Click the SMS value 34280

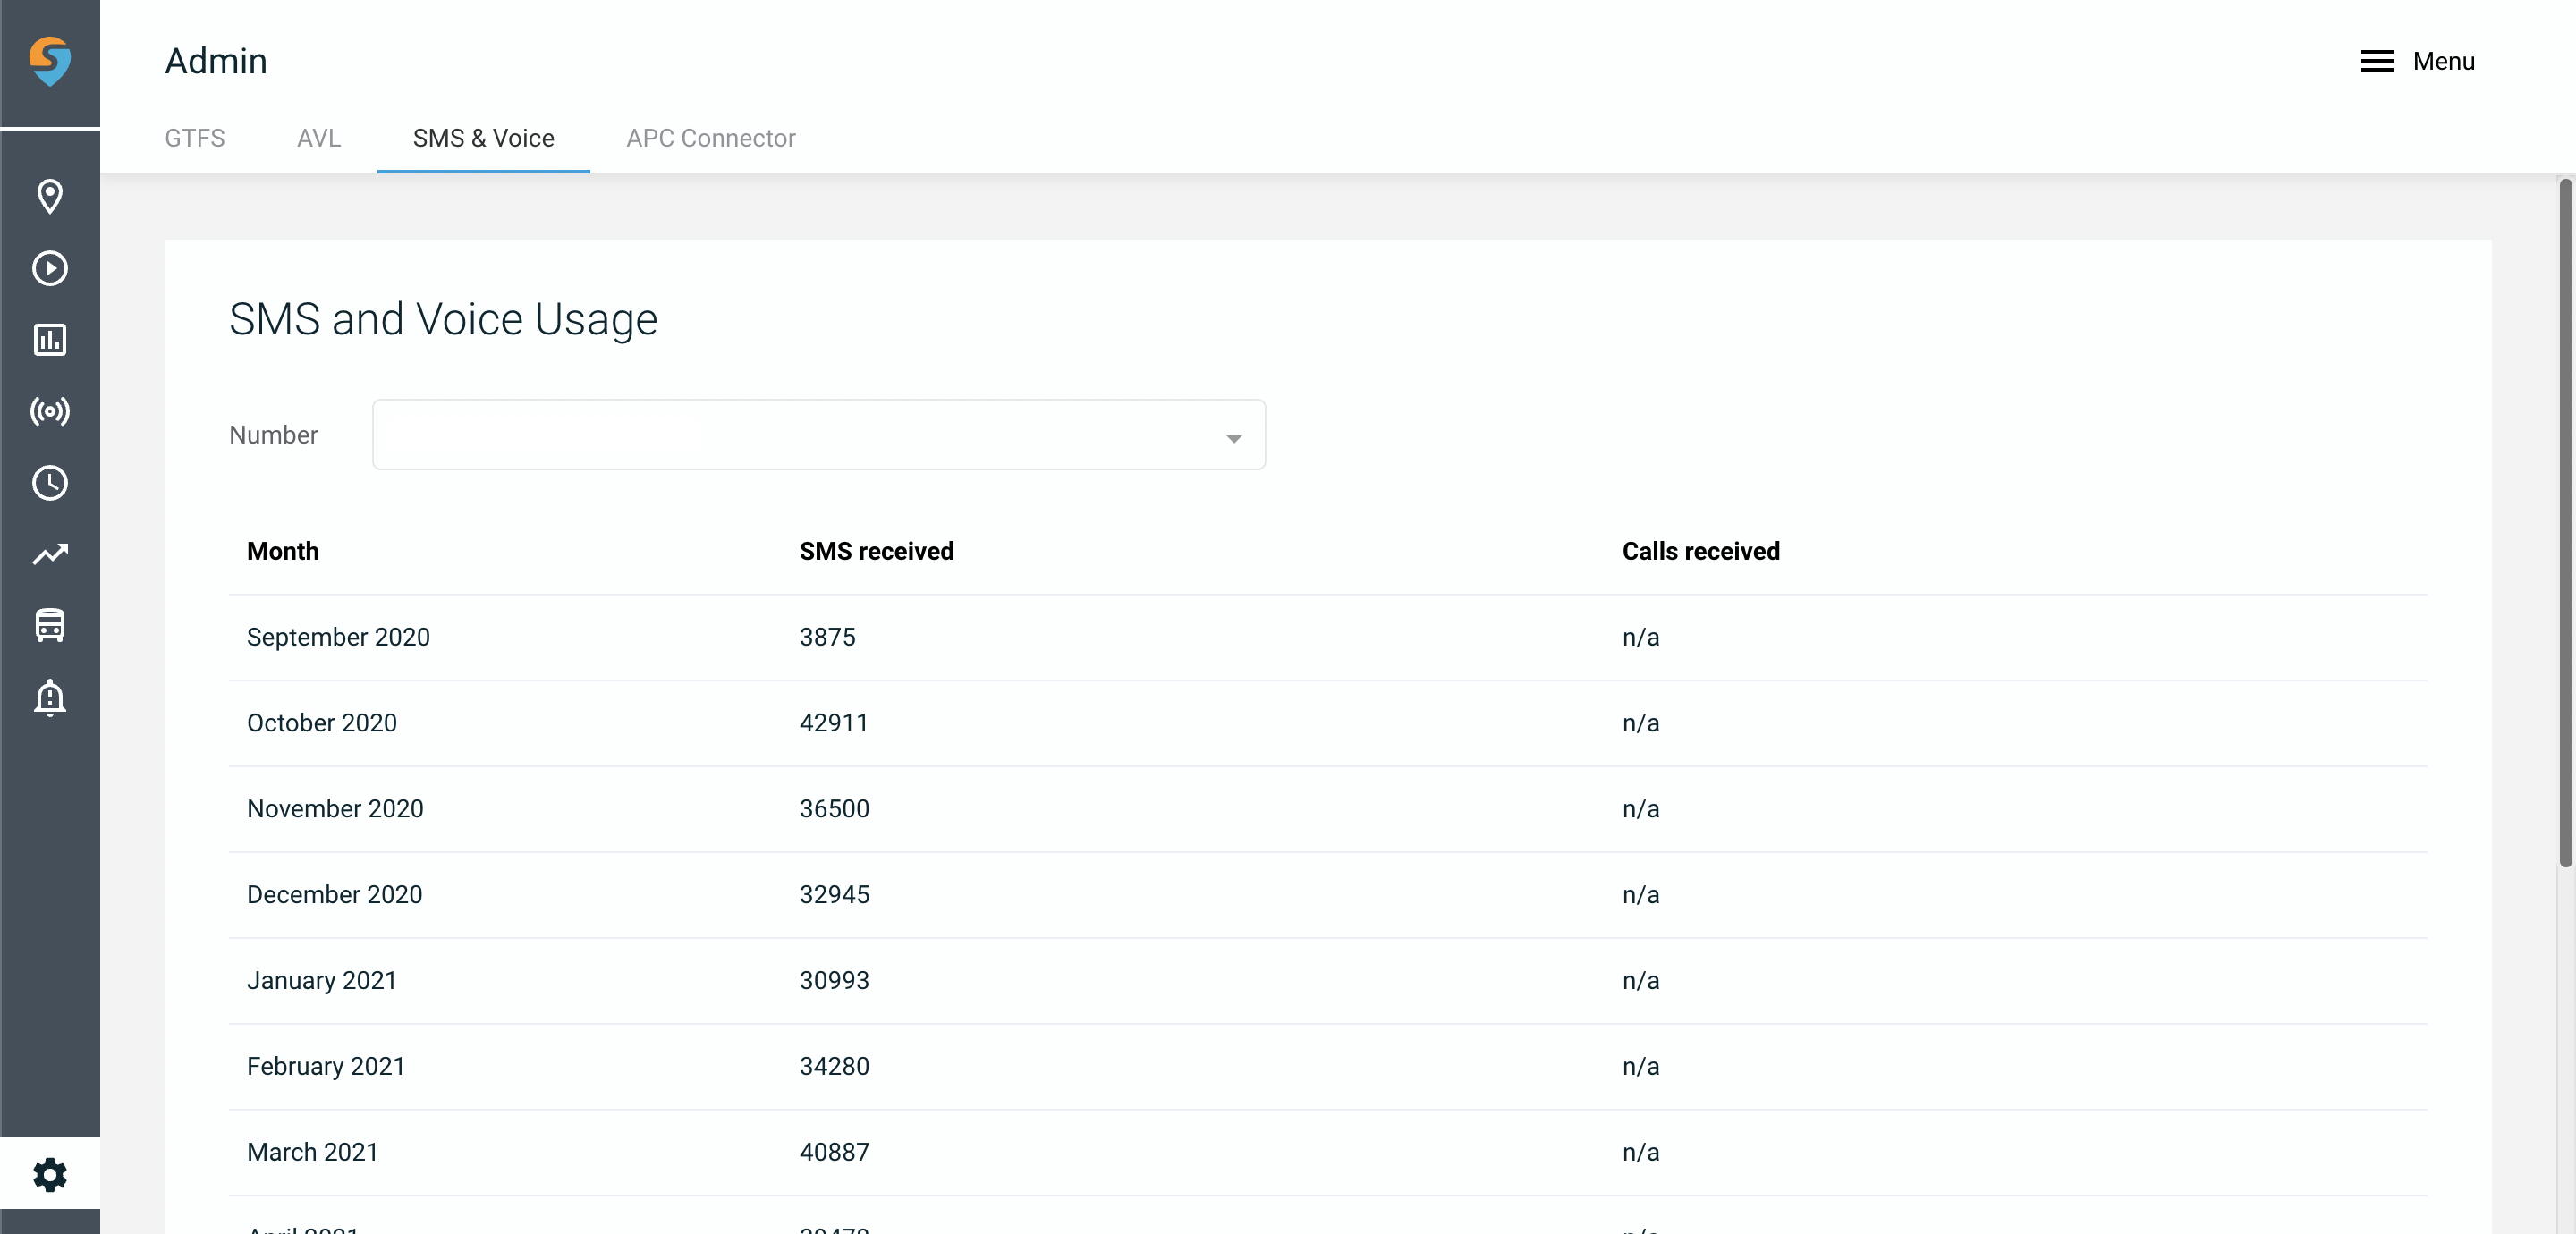(x=834, y=1066)
